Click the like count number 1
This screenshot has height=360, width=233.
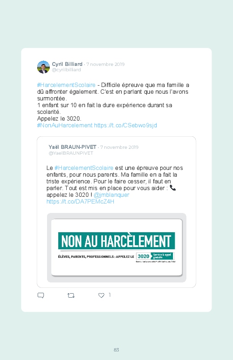[110, 295]
